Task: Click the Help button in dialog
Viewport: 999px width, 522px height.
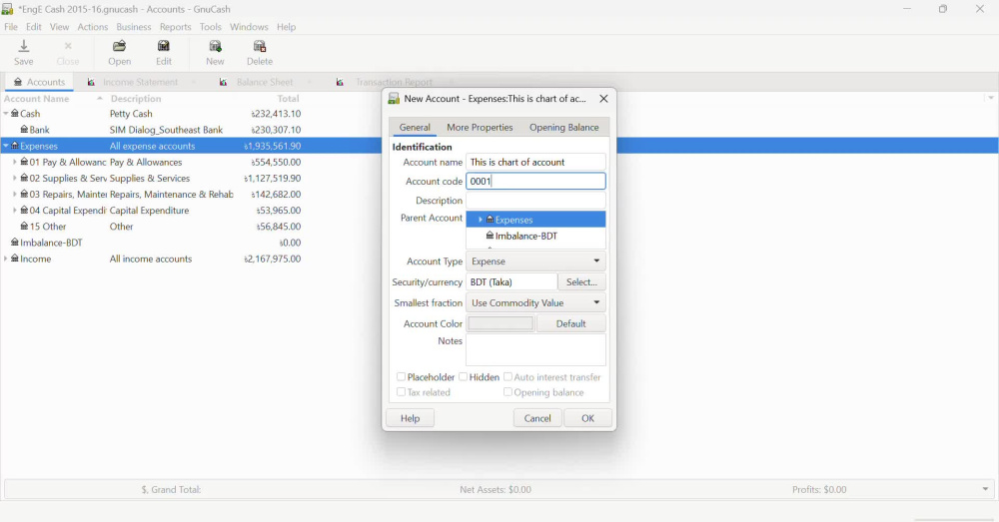Action: tap(411, 418)
